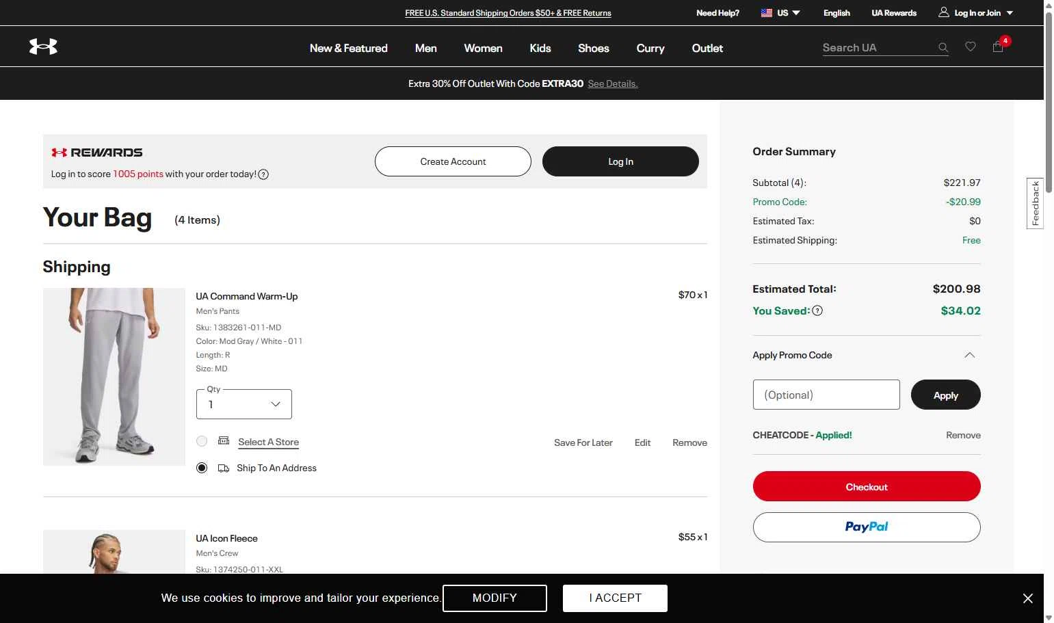Viewport: 1054px width, 623px height.
Task: Click the Log In button
Action: pos(620,161)
